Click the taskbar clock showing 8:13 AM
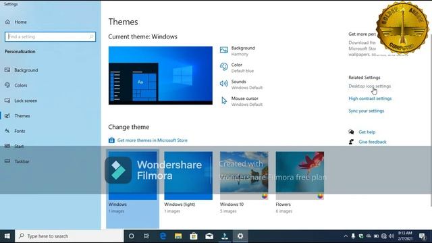432x243 pixels. (405, 236)
